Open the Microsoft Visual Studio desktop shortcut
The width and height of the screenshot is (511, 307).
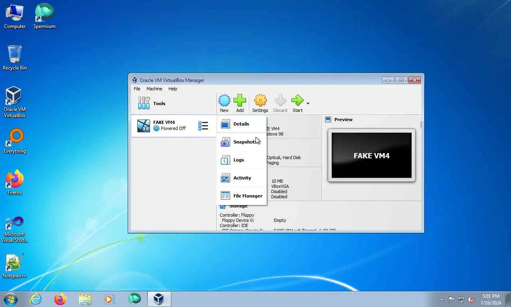15,229
